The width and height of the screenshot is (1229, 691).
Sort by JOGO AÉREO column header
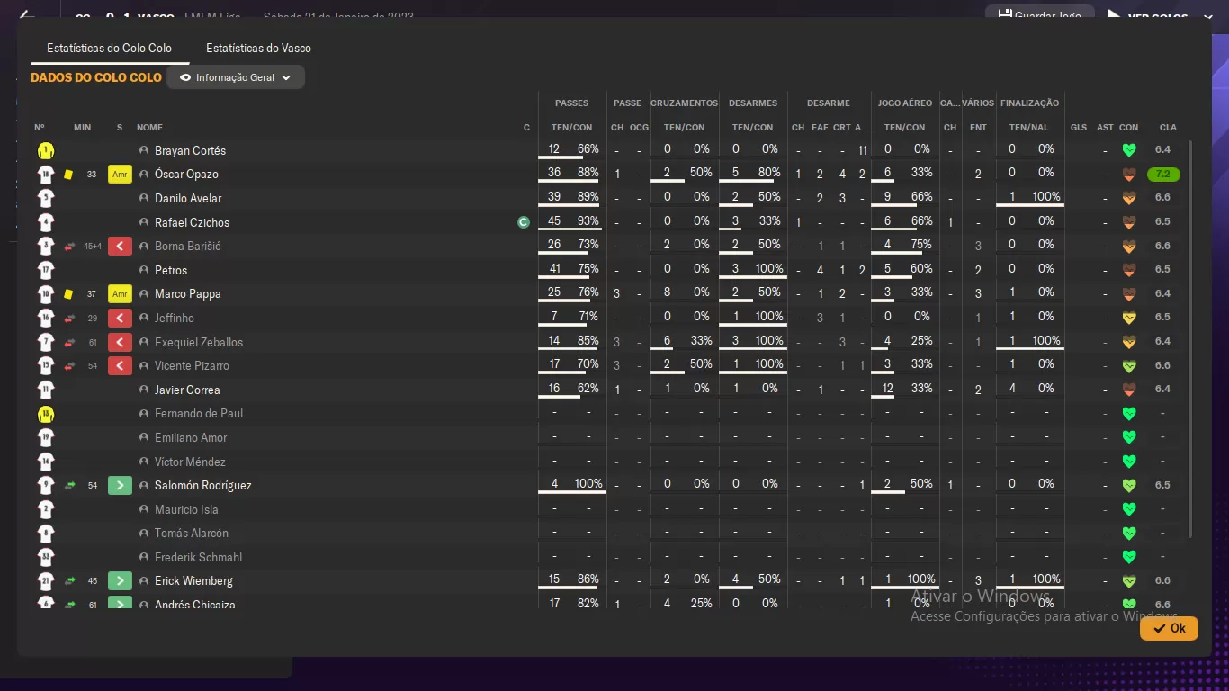click(x=904, y=103)
